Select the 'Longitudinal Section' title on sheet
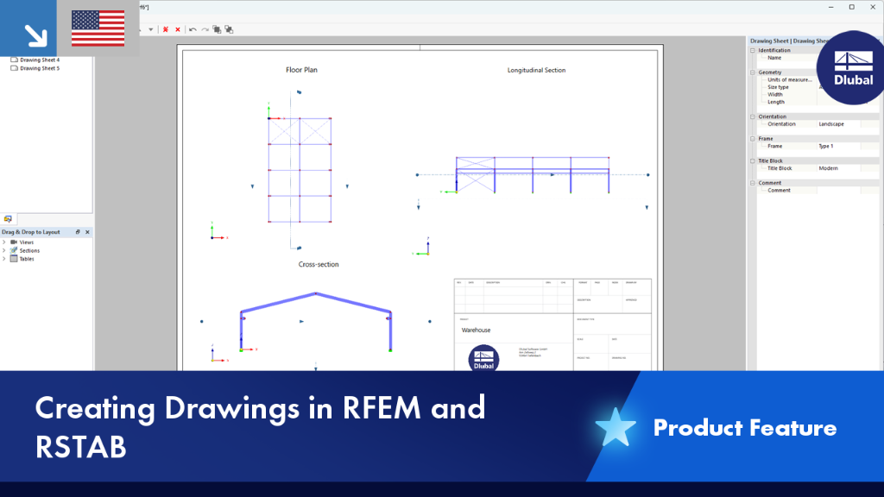This screenshot has width=884, height=497. (x=536, y=70)
